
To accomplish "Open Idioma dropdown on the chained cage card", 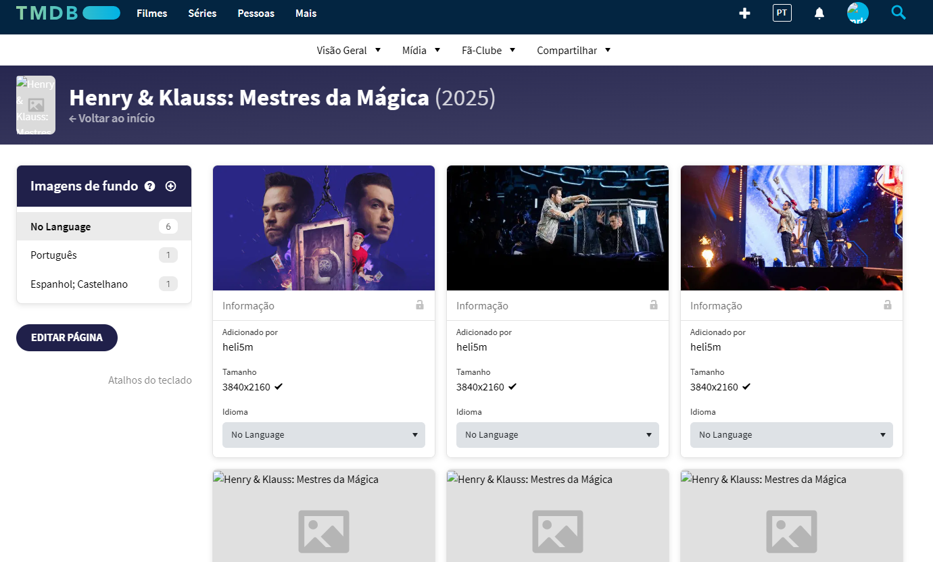I will [x=558, y=435].
